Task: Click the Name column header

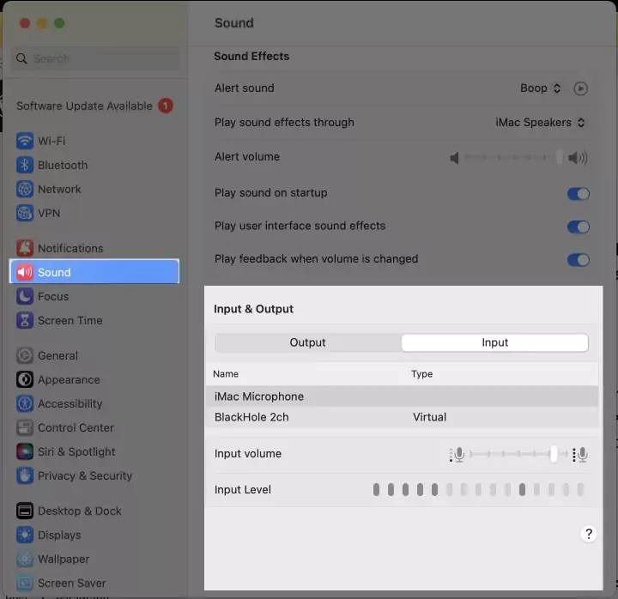Action: 226,373
